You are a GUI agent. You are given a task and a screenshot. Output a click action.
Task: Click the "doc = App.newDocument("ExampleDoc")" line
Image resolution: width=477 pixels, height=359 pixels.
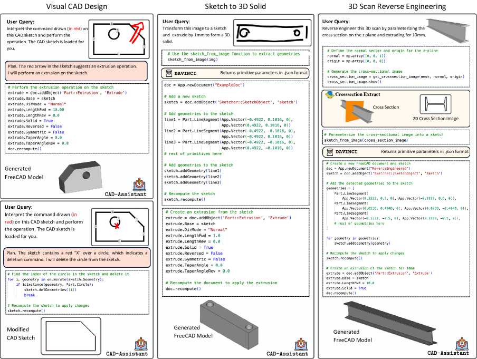coord(204,85)
